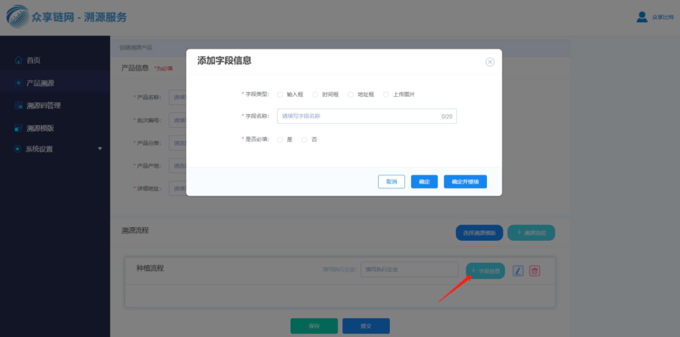The width and height of the screenshot is (680, 337).
Task: Delete 种植流程 with trash icon
Action: [x=534, y=271]
